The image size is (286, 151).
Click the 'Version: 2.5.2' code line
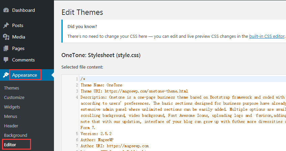[96, 134]
